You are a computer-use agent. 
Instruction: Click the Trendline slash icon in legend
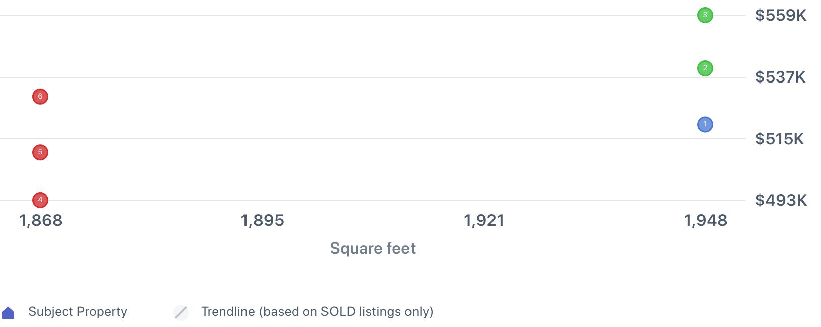click(181, 312)
